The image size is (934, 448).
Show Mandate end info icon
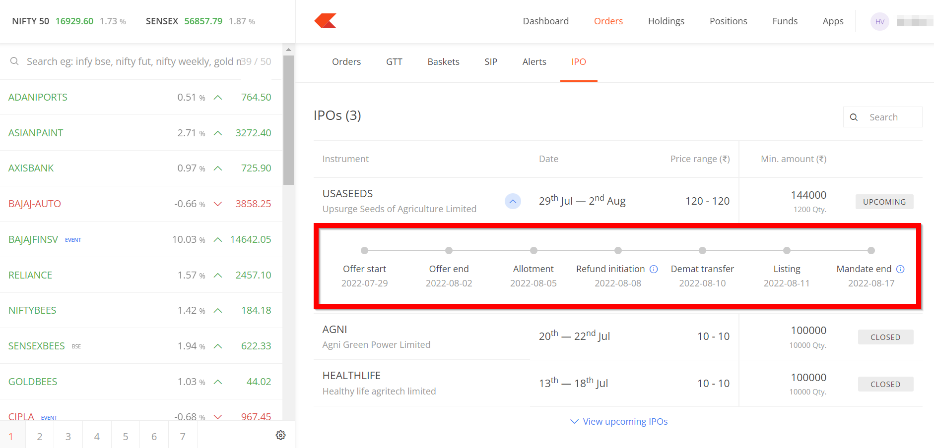pos(900,269)
